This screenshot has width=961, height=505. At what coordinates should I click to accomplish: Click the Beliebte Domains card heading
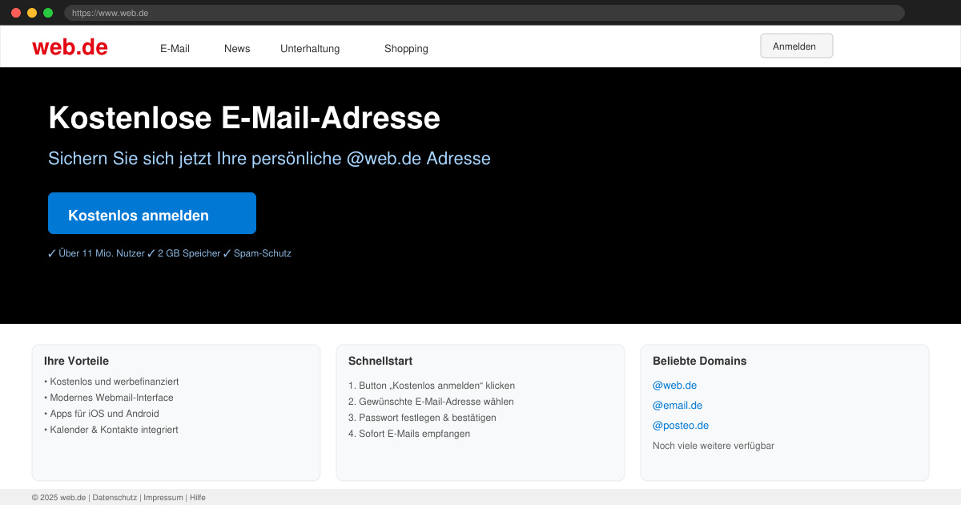tap(699, 361)
